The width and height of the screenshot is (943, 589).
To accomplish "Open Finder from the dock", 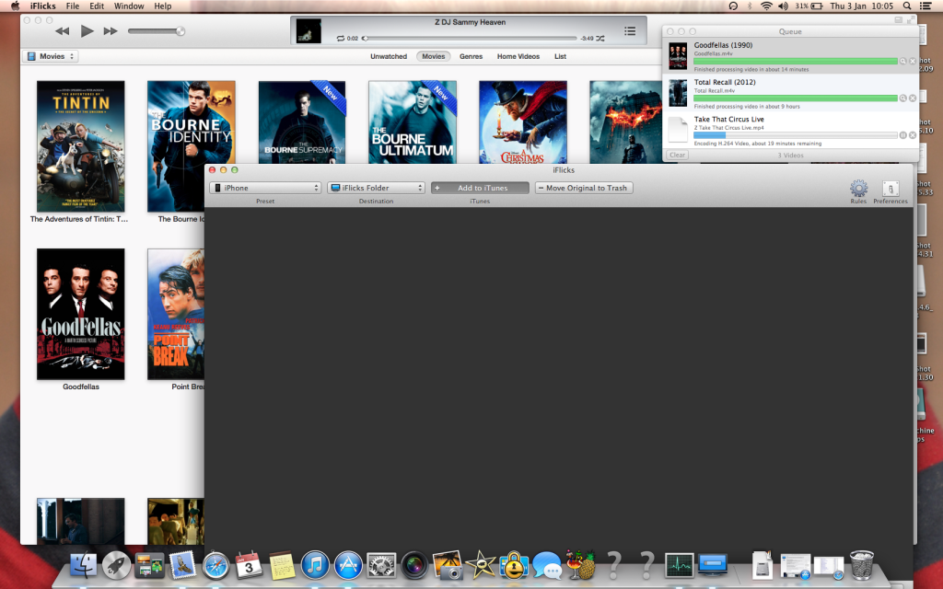I will 84,566.
